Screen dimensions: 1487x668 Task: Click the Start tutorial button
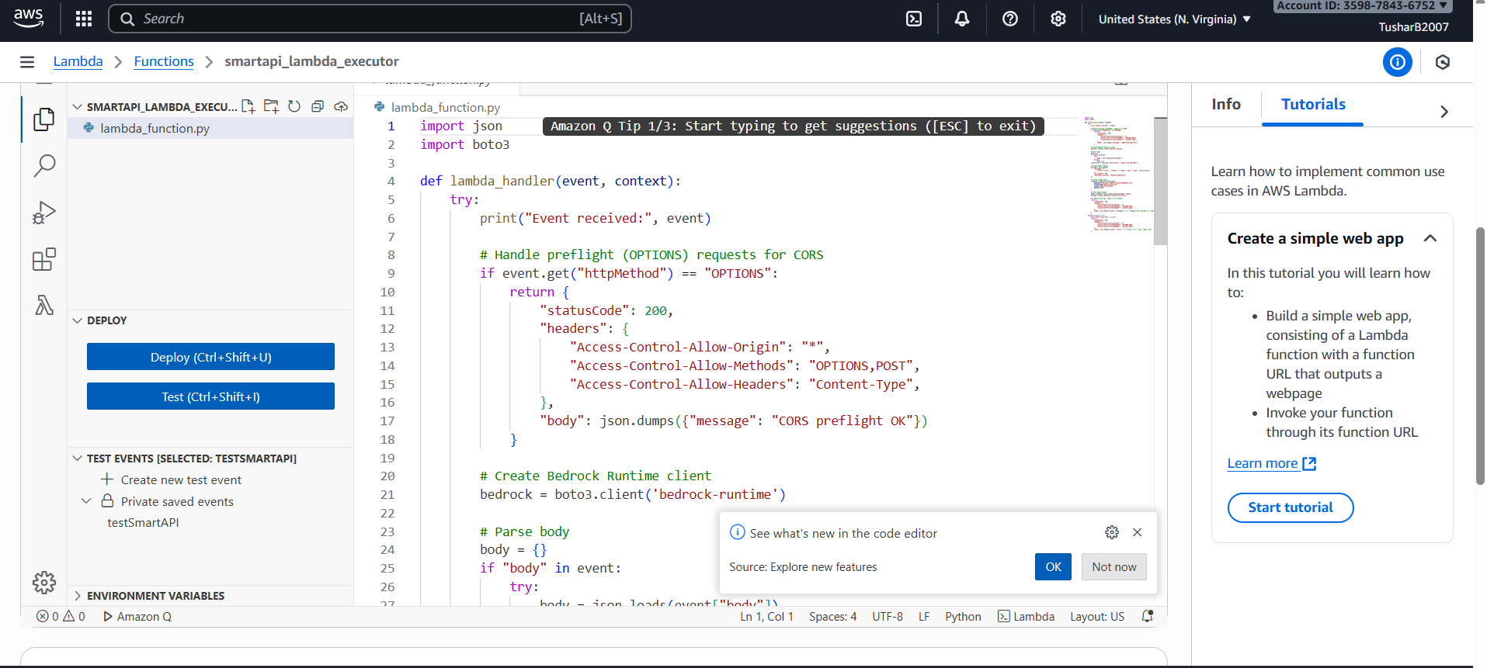pos(1290,507)
